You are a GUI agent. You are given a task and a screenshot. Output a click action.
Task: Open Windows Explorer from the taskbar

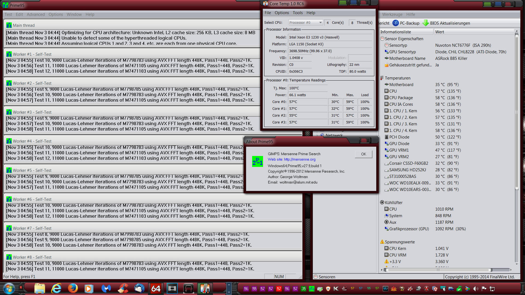click(x=40, y=289)
